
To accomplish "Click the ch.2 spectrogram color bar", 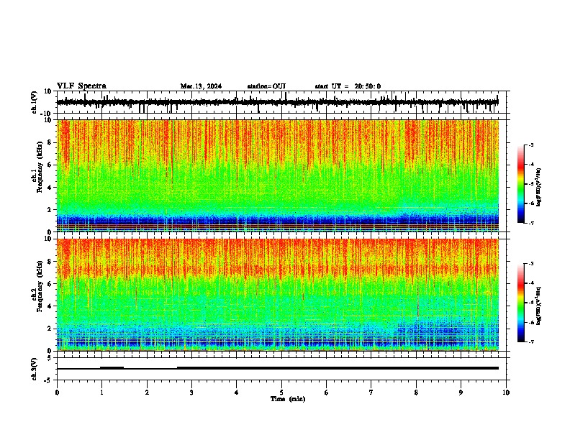I will 520,303.
